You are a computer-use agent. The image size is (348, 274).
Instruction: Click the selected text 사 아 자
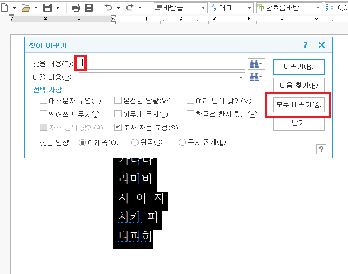142,198
